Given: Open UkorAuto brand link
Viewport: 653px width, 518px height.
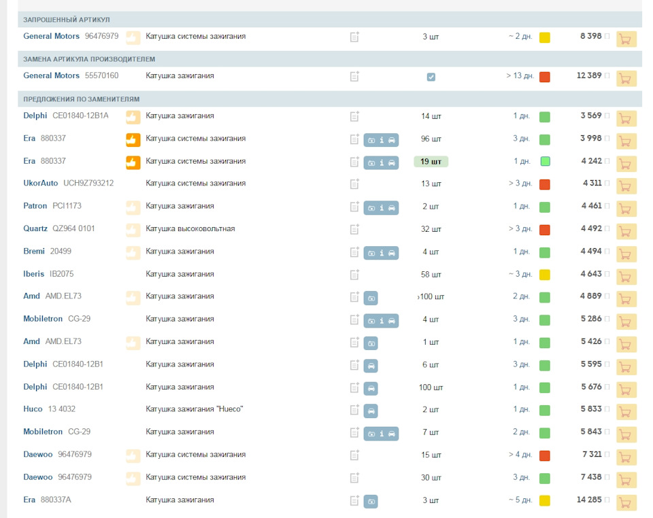Looking at the screenshot, I should click(x=40, y=183).
